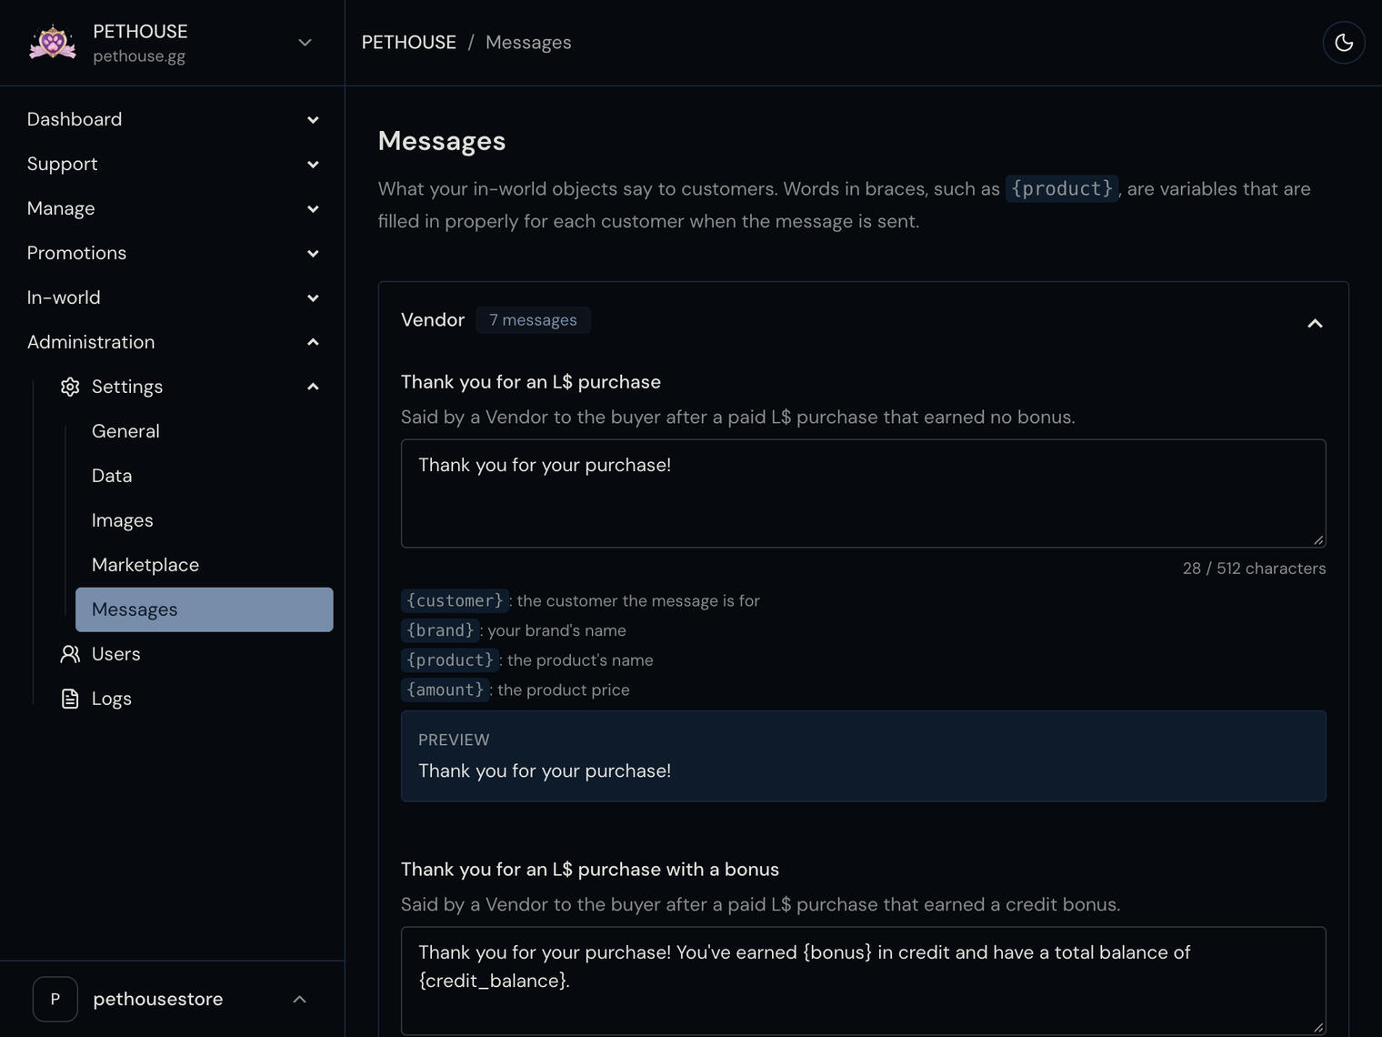Click the Logs document icon
The image size is (1382, 1037).
click(x=70, y=699)
